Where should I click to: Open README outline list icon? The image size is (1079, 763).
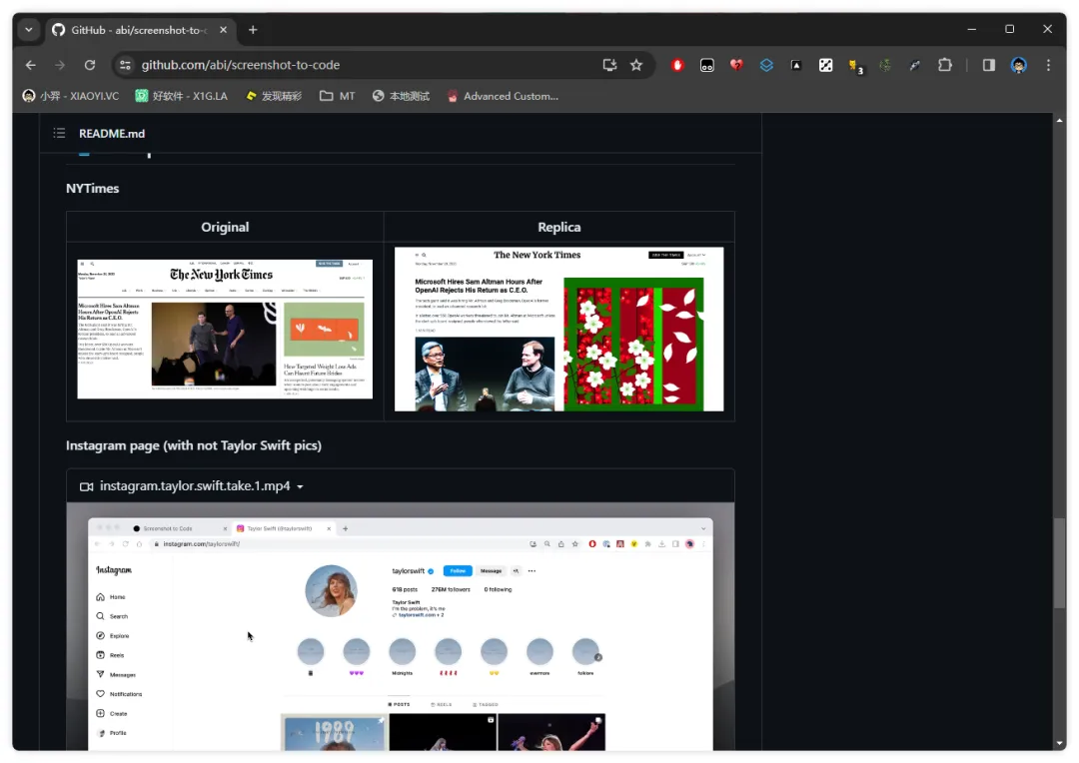coord(59,133)
